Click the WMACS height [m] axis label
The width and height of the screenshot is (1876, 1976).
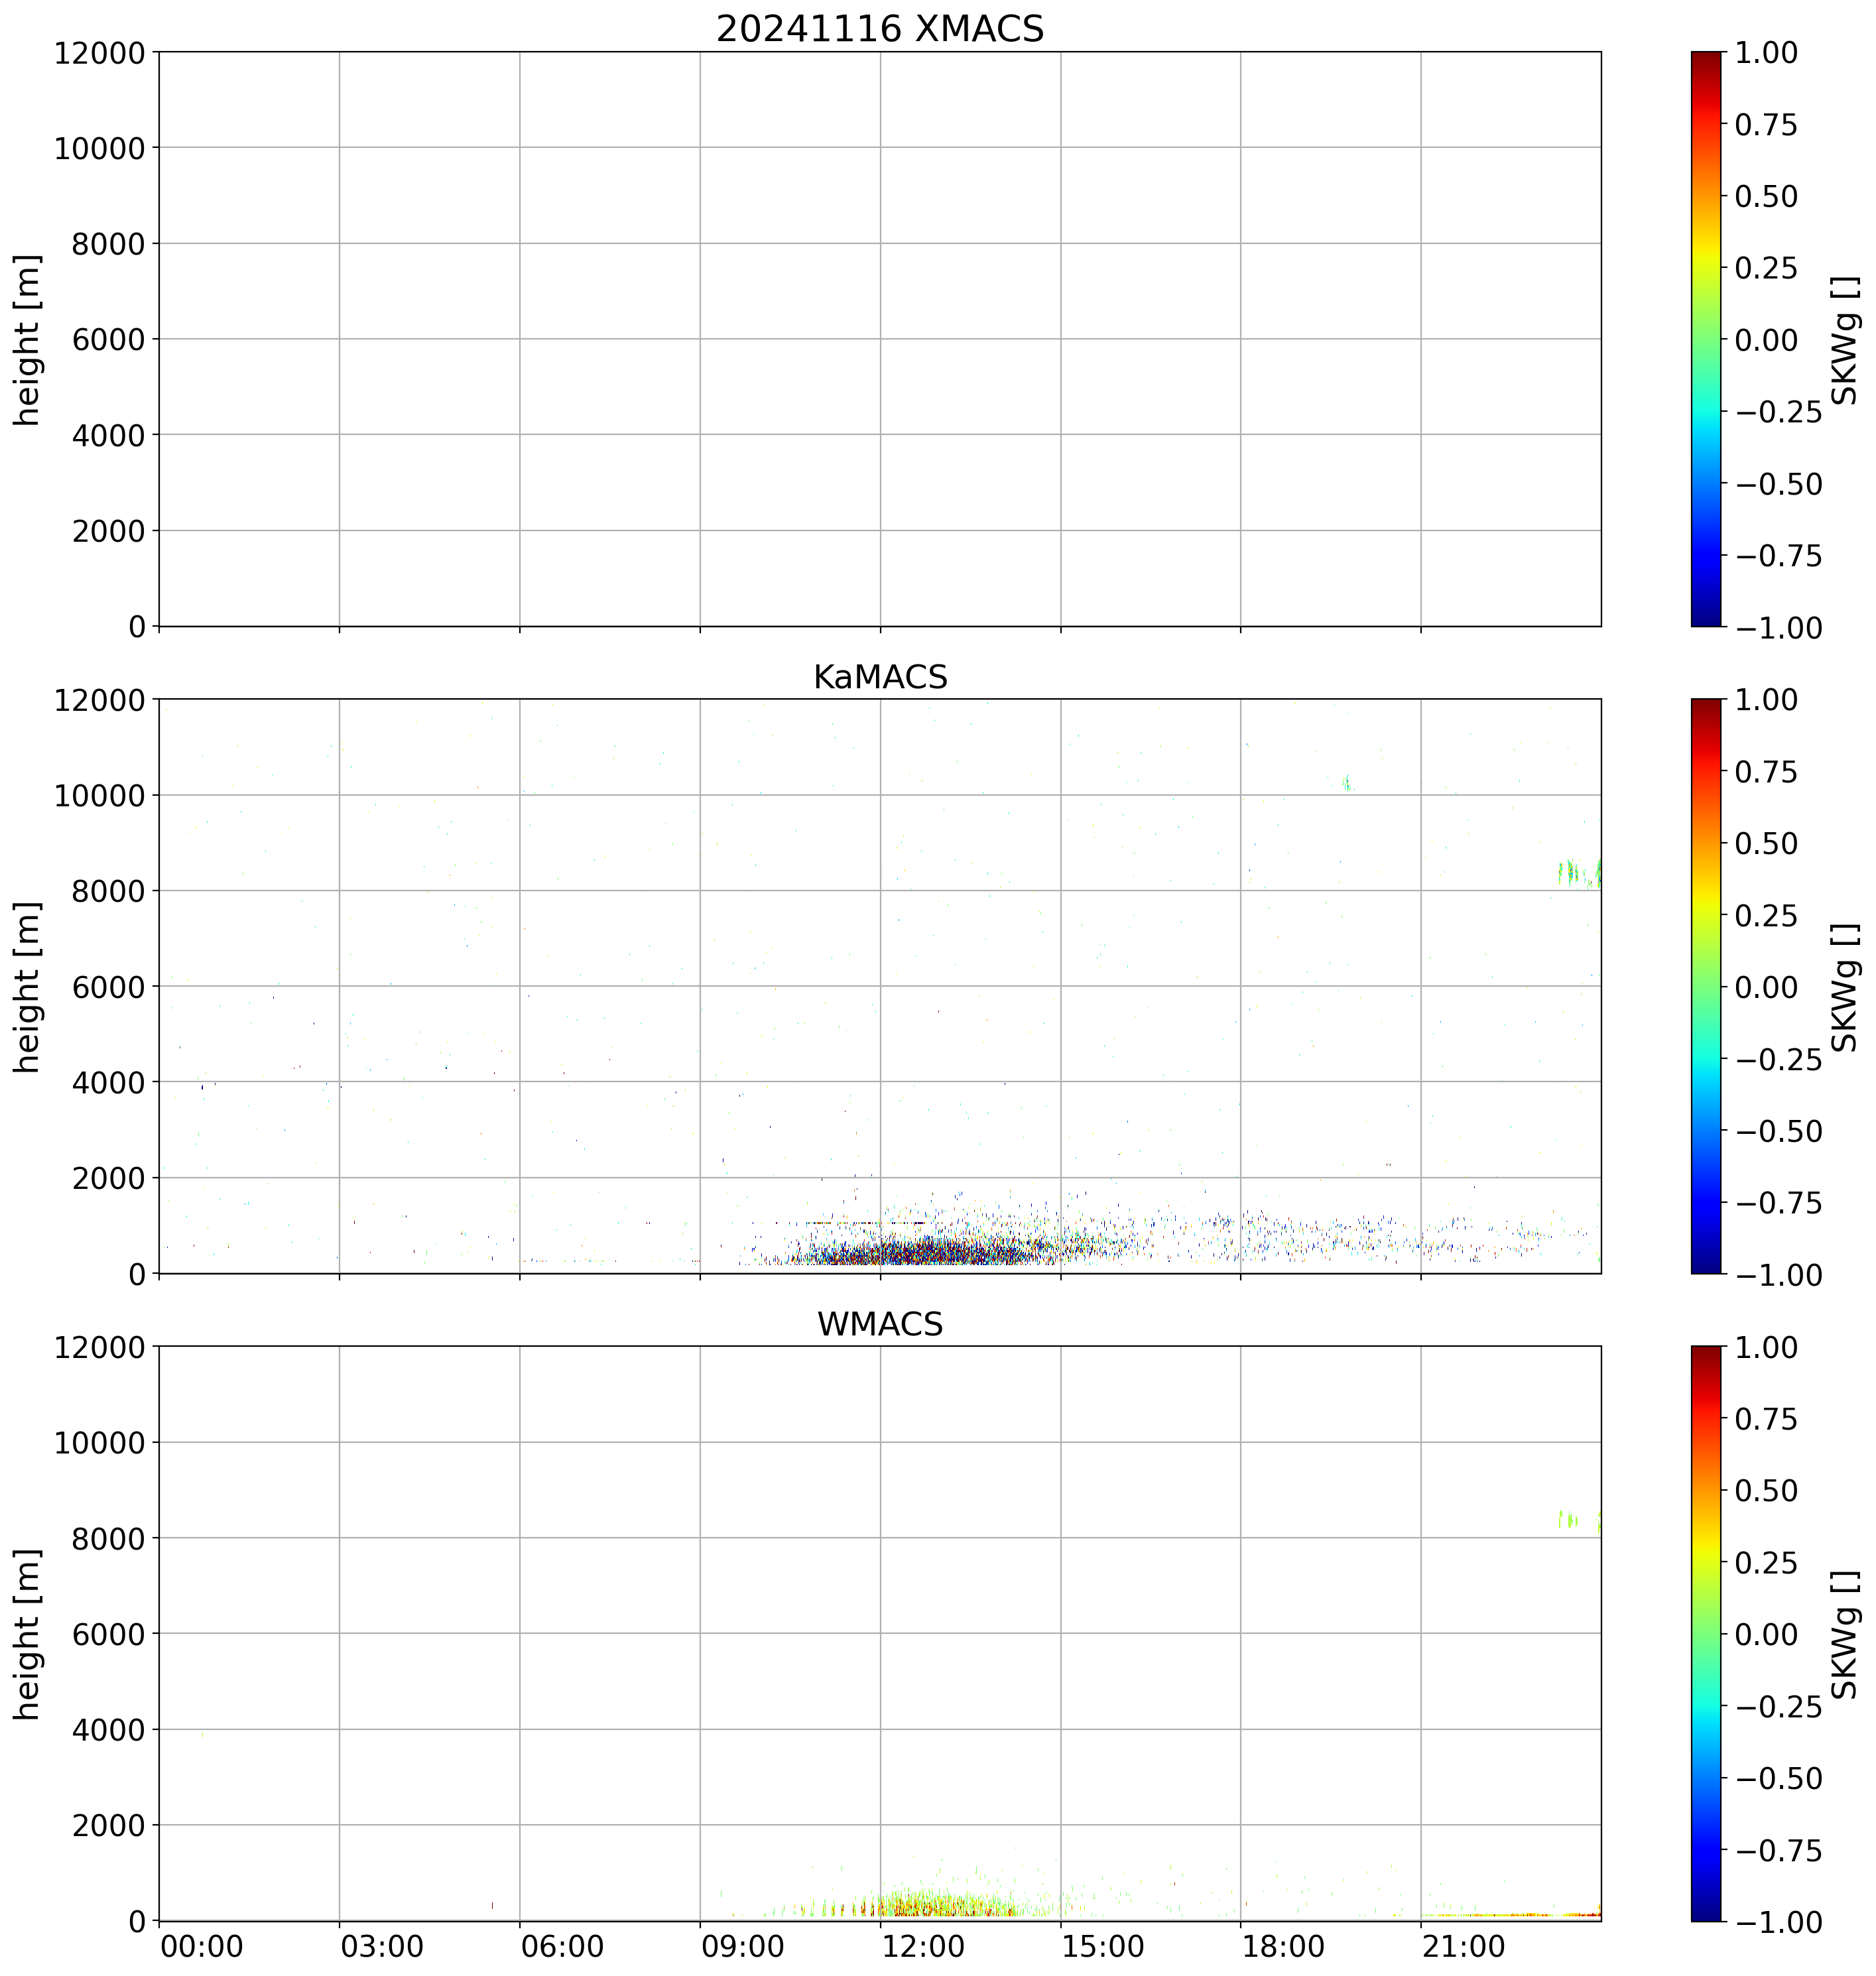pyautogui.click(x=27, y=1633)
